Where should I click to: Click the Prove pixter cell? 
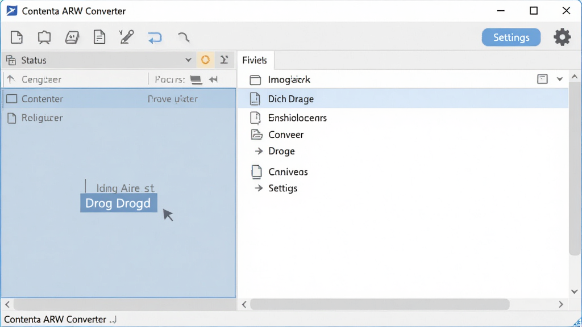point(173,99)
